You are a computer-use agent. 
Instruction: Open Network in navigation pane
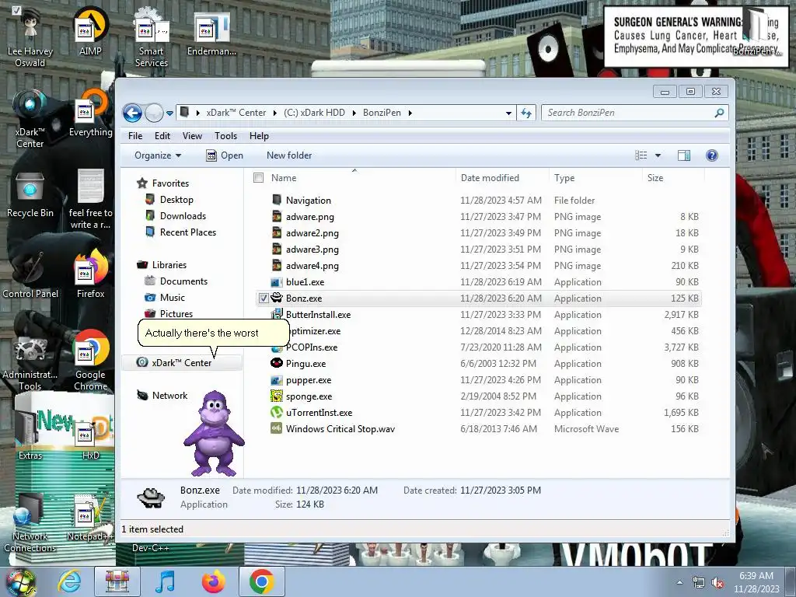[169, 396]
